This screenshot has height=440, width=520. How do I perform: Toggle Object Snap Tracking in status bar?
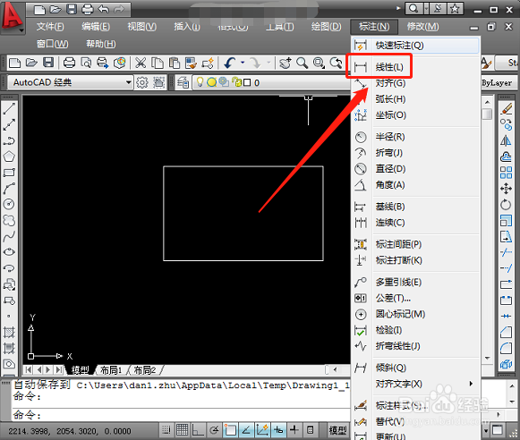point(246,430)
